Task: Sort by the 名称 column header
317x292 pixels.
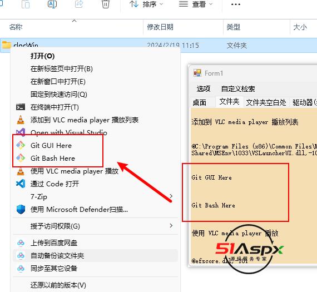Action: [x=16, y=27]
